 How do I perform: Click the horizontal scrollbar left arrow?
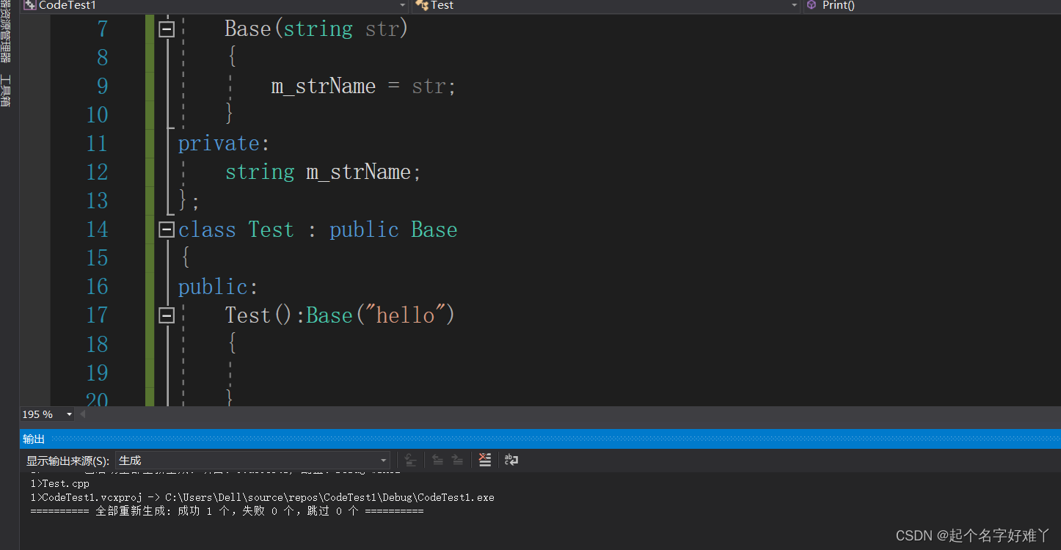point(82,414)
